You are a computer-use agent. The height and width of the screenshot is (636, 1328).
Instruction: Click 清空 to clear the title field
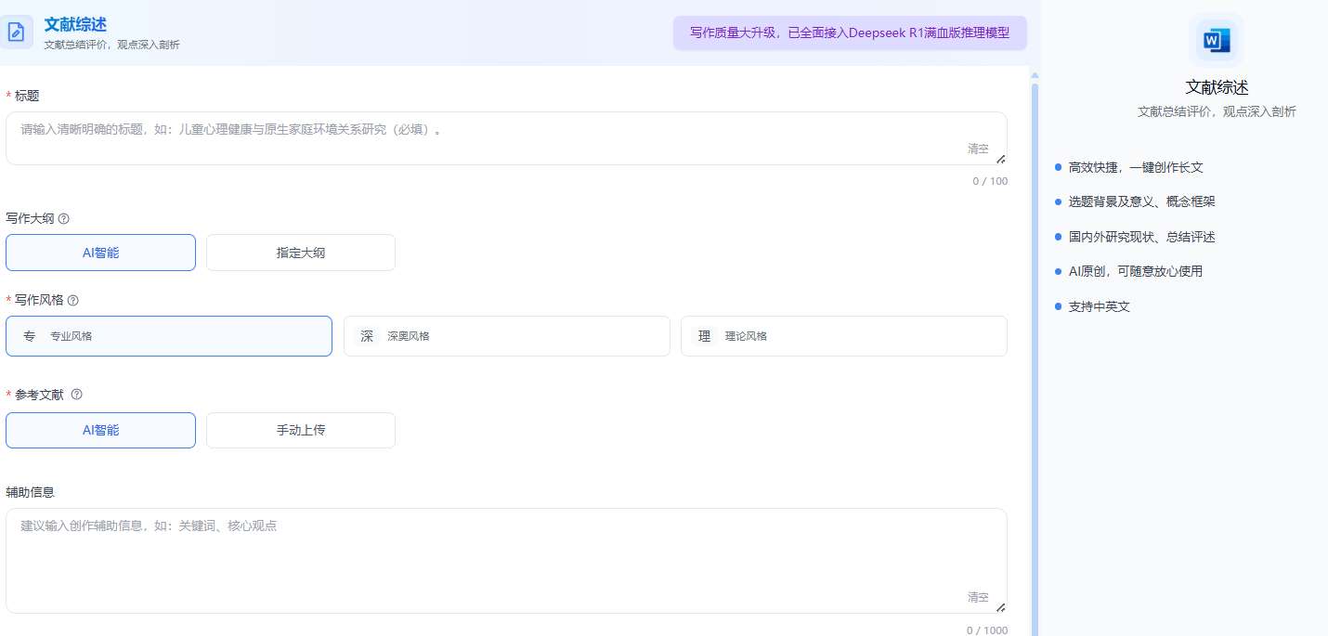[x=979, y=149]
